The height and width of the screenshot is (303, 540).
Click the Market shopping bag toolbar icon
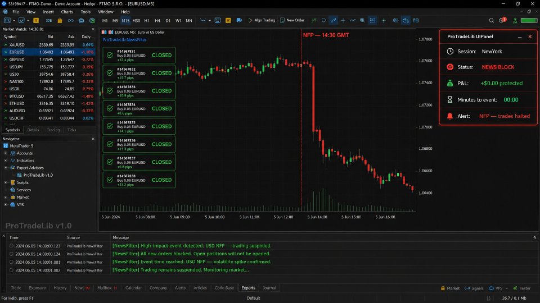60,21
